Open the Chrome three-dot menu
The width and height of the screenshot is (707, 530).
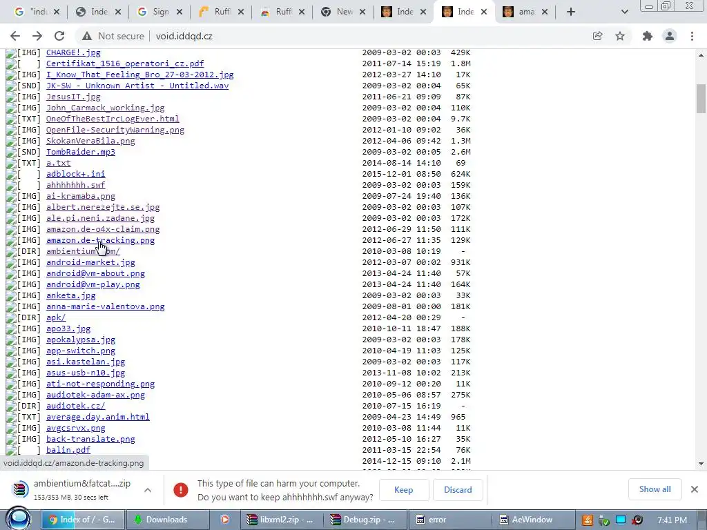click(x=692, y=36)
